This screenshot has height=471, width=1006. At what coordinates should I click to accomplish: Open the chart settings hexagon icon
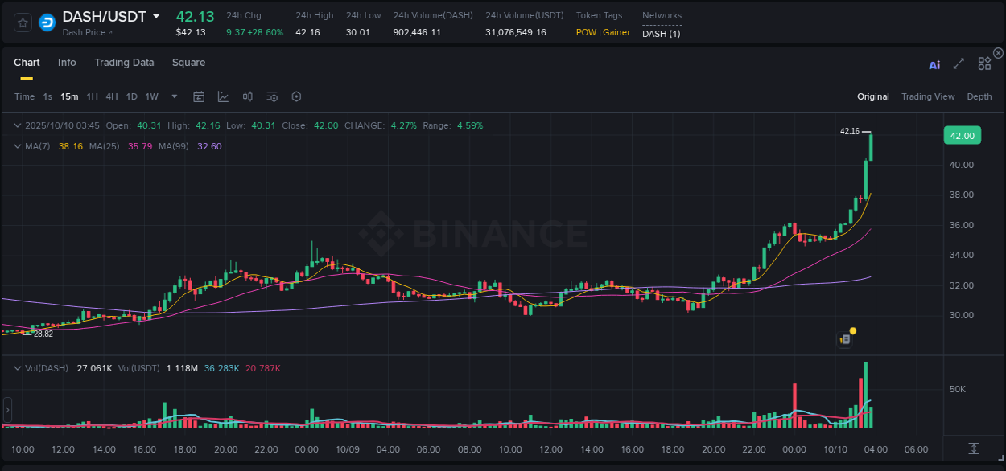point(296,96)
